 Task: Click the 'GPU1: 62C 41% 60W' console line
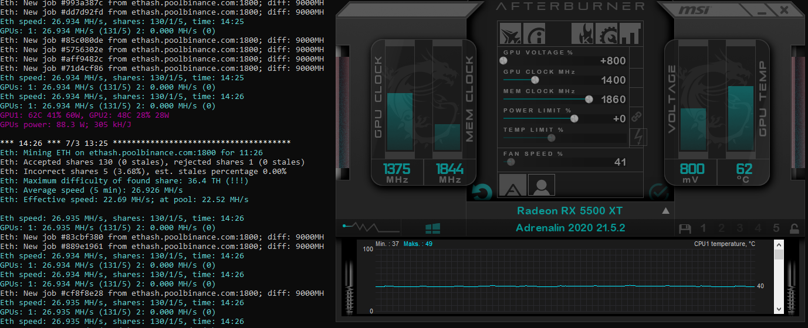click(84, 115)
